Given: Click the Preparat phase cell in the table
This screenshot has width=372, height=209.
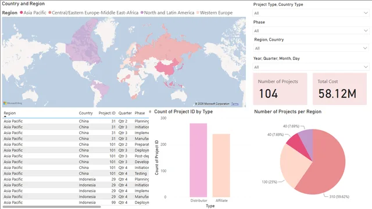Looking at the screenshot, I should coord(142,145).
